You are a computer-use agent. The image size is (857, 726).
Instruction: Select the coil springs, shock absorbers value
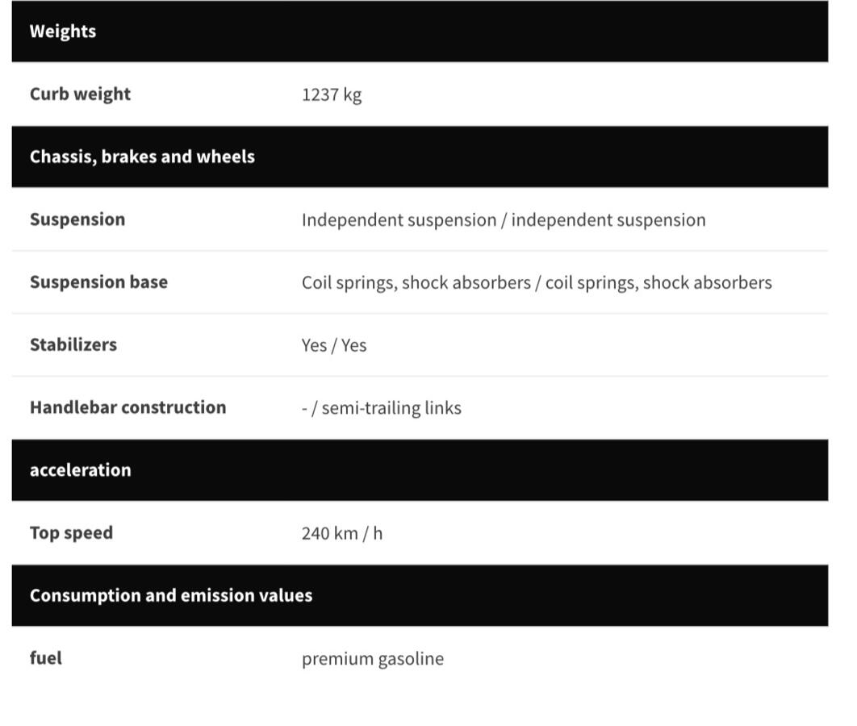click(x=537, y=283)
